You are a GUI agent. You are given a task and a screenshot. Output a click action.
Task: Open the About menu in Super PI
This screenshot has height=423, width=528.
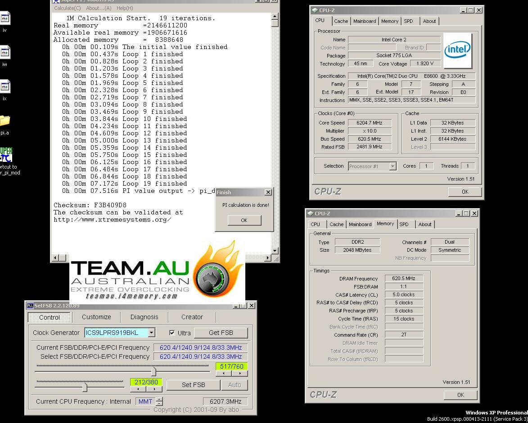(x=99, y=8)
